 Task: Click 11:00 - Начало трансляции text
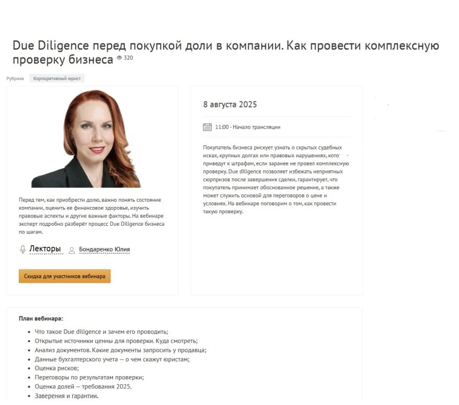pos(248,127)
